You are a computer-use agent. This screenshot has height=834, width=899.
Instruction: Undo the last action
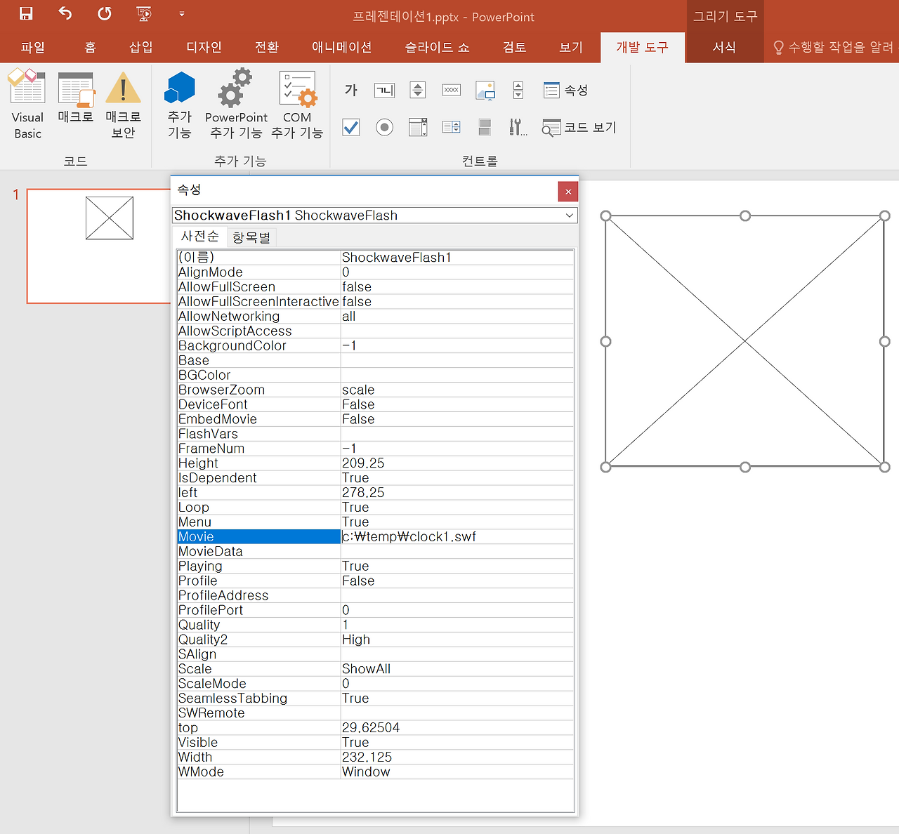coord(65,13)
